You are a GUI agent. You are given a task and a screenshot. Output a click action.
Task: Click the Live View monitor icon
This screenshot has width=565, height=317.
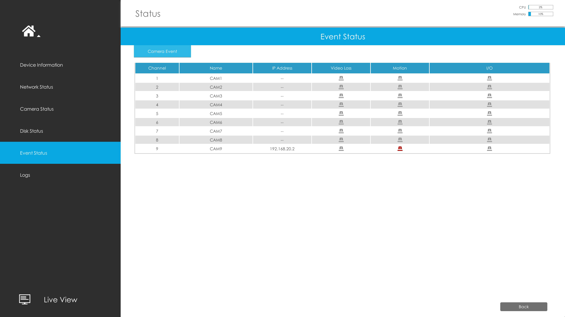pos(24,299)
